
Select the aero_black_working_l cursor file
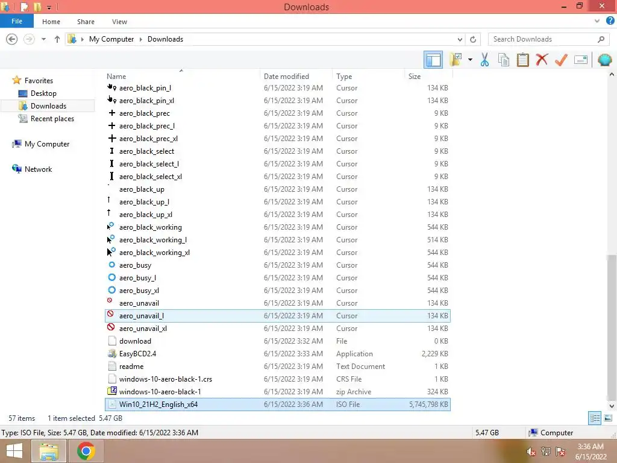coord(277,240)
